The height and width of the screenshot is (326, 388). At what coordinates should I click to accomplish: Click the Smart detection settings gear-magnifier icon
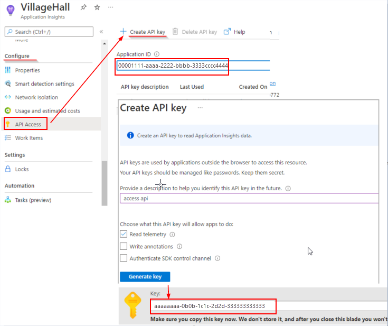click(x=8, y=83)
